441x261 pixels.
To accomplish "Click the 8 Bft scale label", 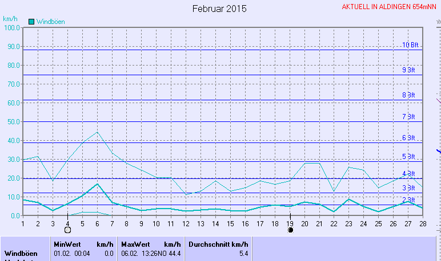I will (x=408, y=95).
